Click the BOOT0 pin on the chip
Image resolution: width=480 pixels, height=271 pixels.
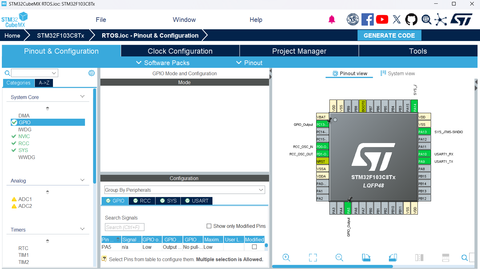(x=363, y=106)
